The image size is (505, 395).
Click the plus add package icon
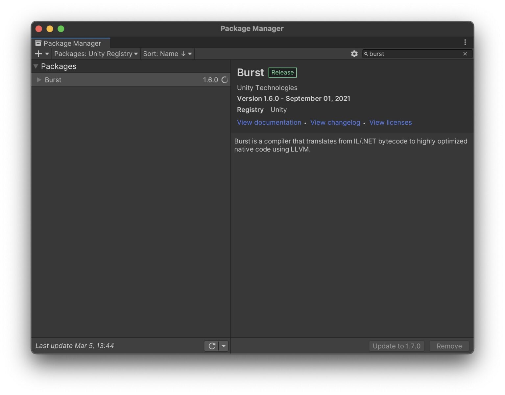[x=38, y=54]
